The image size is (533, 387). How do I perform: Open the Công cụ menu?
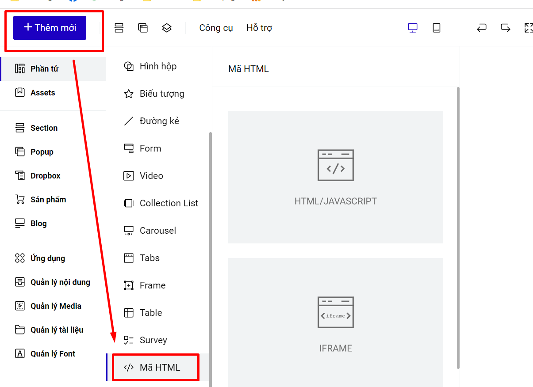click(216, 28)
